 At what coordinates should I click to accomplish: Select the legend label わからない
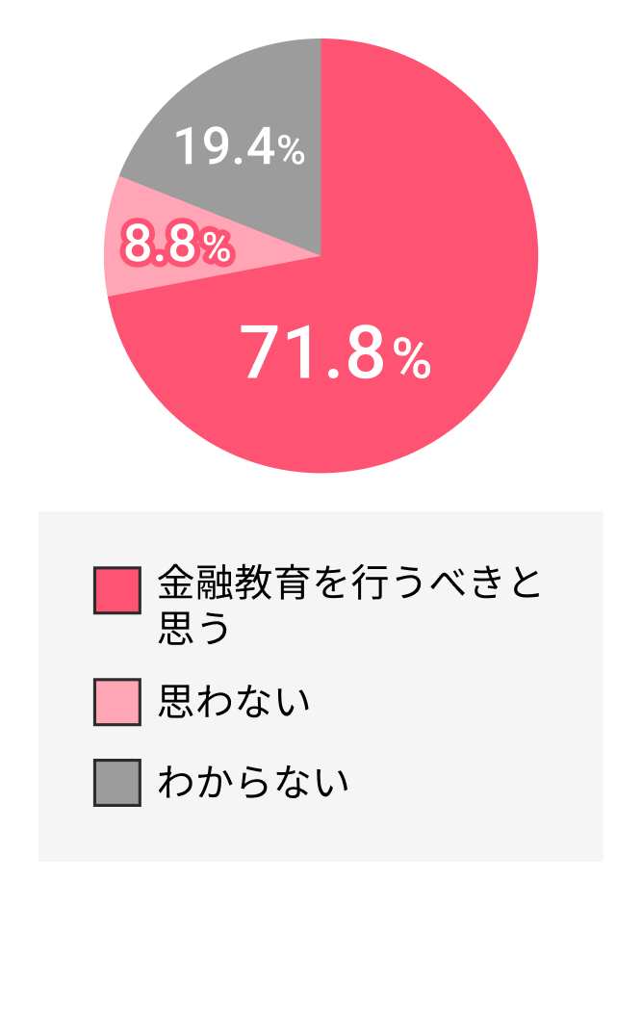tap(252, 782)
